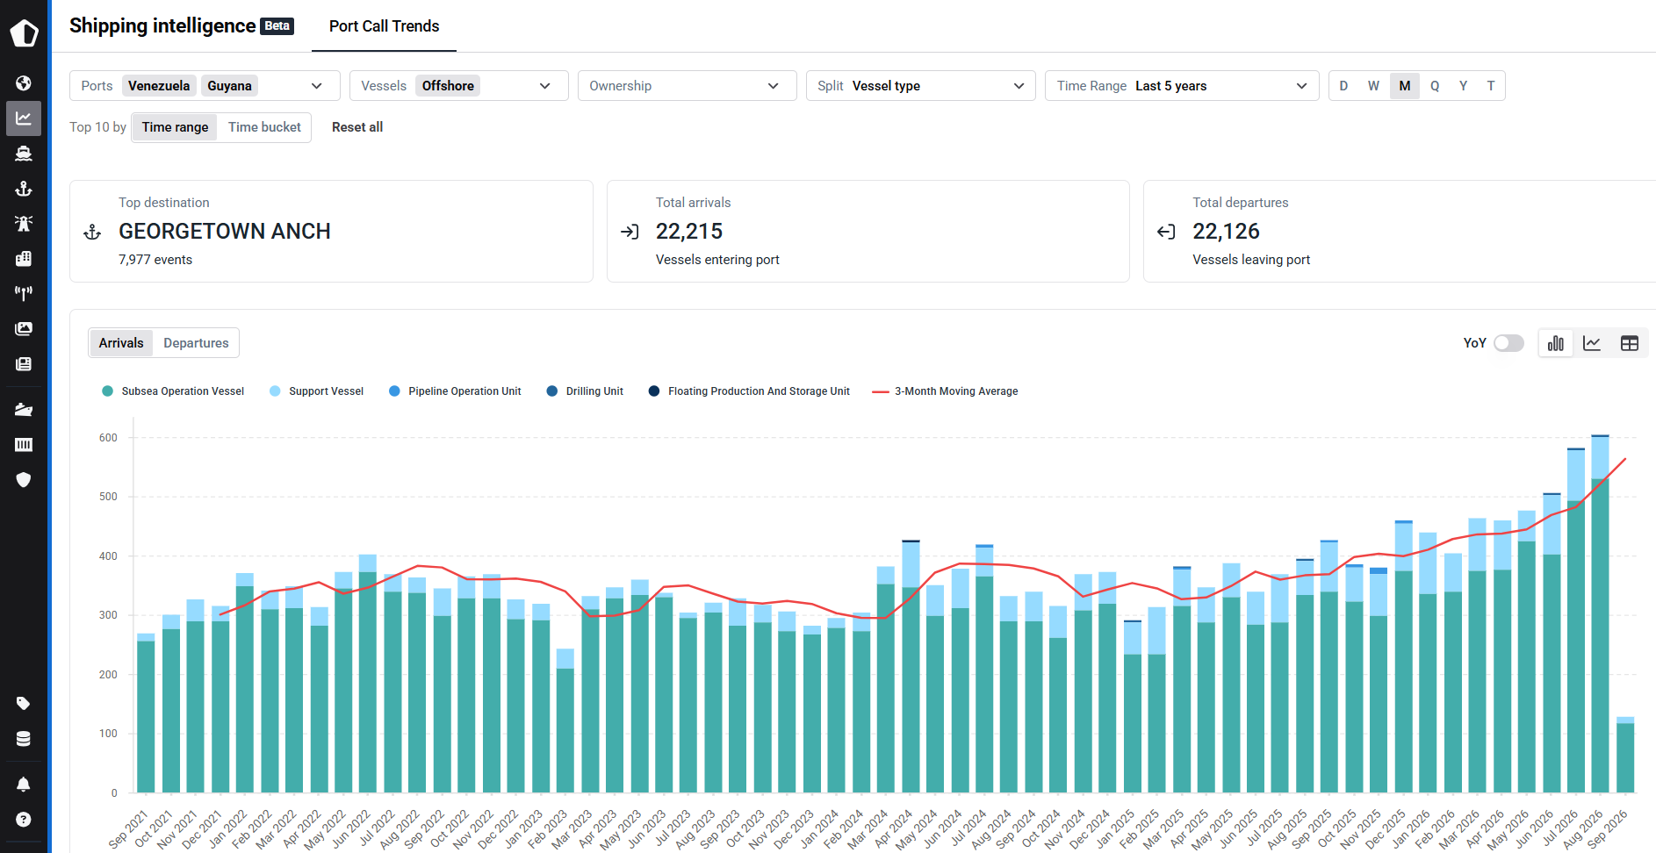Switch to table view icon
1656x853 pixels.
click(1630, 343)
